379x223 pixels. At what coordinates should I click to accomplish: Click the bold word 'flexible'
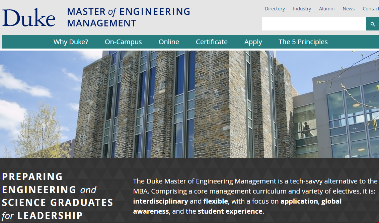click(216, 201)
